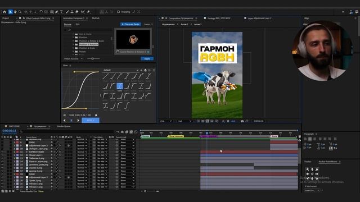Open the Layer Adjustment Layer 2 viewer tab
The width and height of the screenshot is (360, 202).
coord(259,18)
